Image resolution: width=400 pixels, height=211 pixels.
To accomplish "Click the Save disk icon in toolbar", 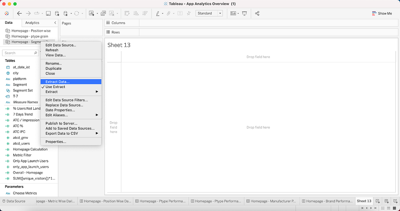I will tap(48, 13).
